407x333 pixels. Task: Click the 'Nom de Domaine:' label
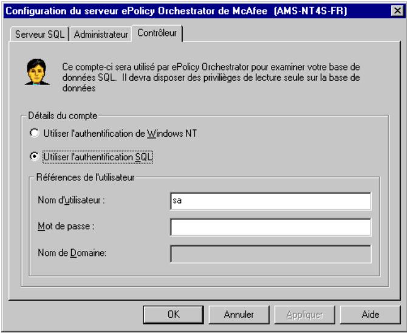[x=72, y=253]
